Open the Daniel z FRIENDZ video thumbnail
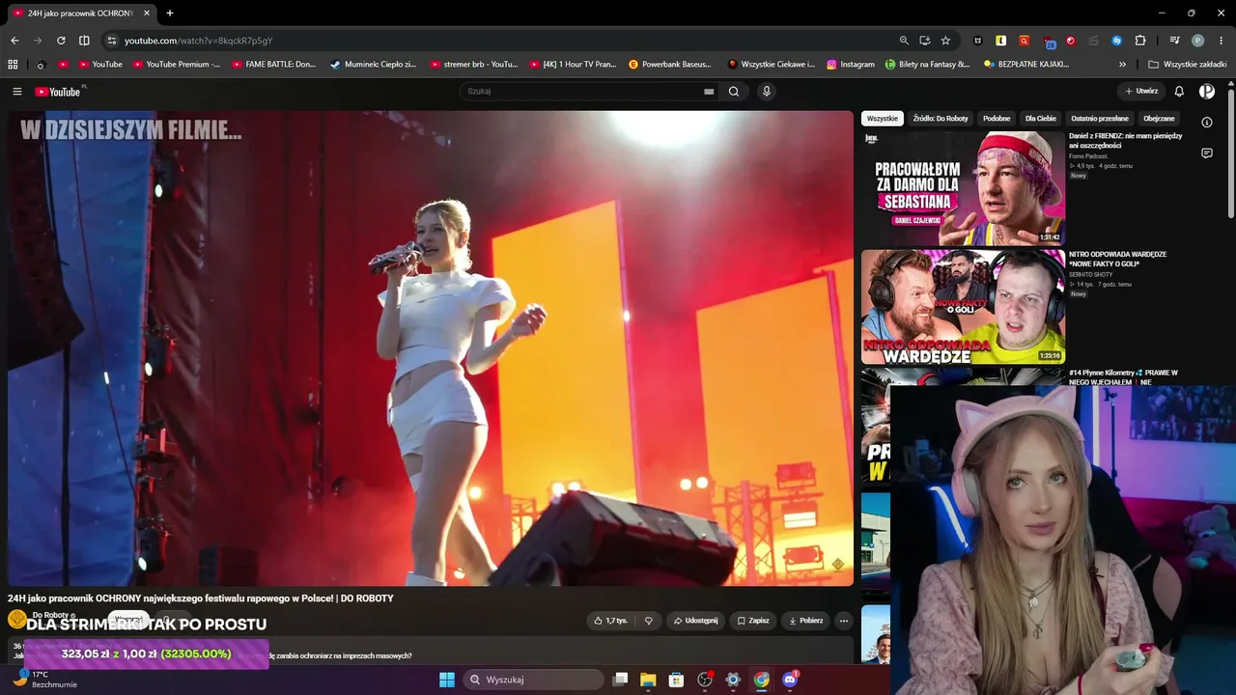The width and height of the screenshot is (1236, 695). (963, 188)
